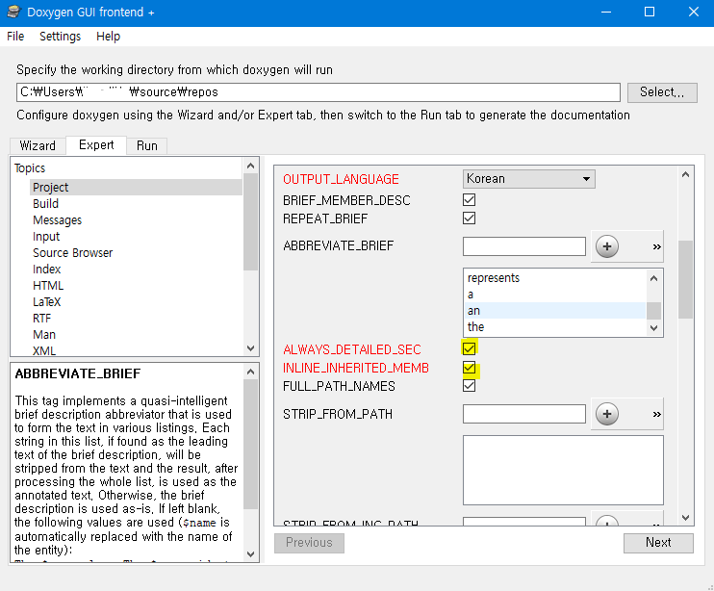Click the FULL_PATH_NAMES label
The height and width of the screenshot is (591, 714).
[x=339, y=386]
